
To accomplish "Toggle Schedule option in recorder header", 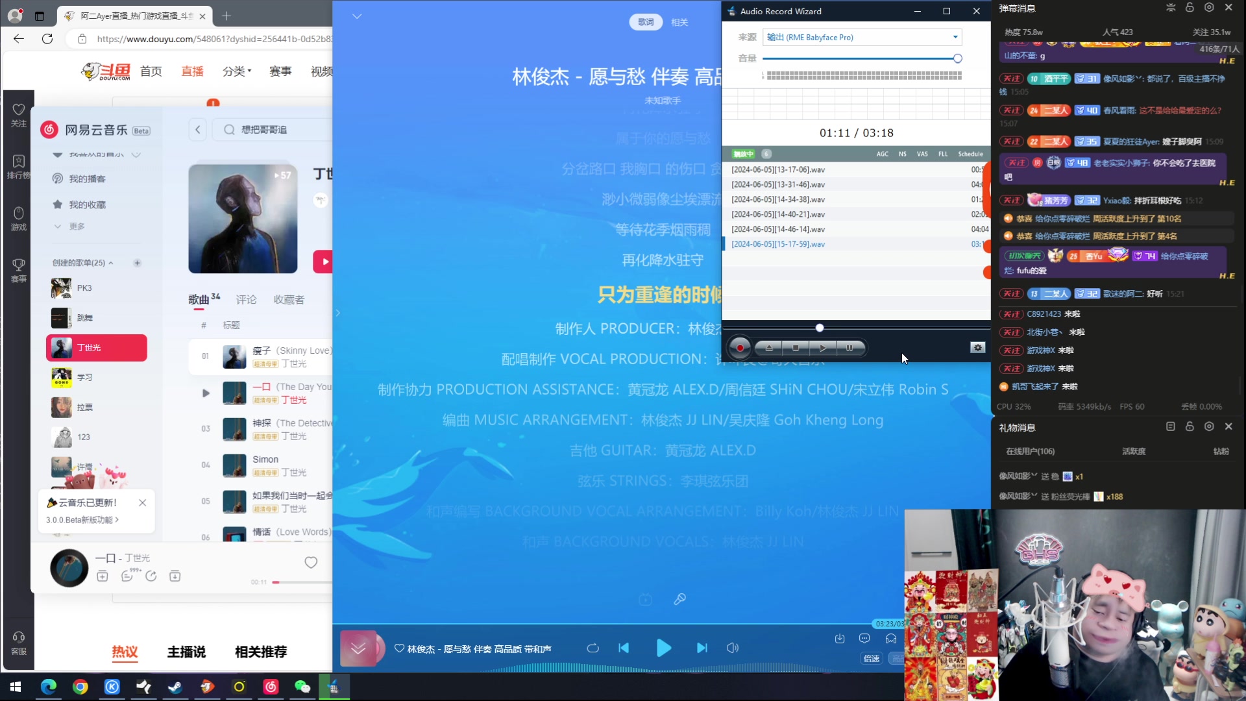I will (971, 154).
